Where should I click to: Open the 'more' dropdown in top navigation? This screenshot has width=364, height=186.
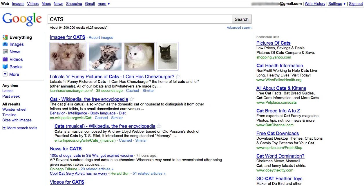tap(104, 4)
